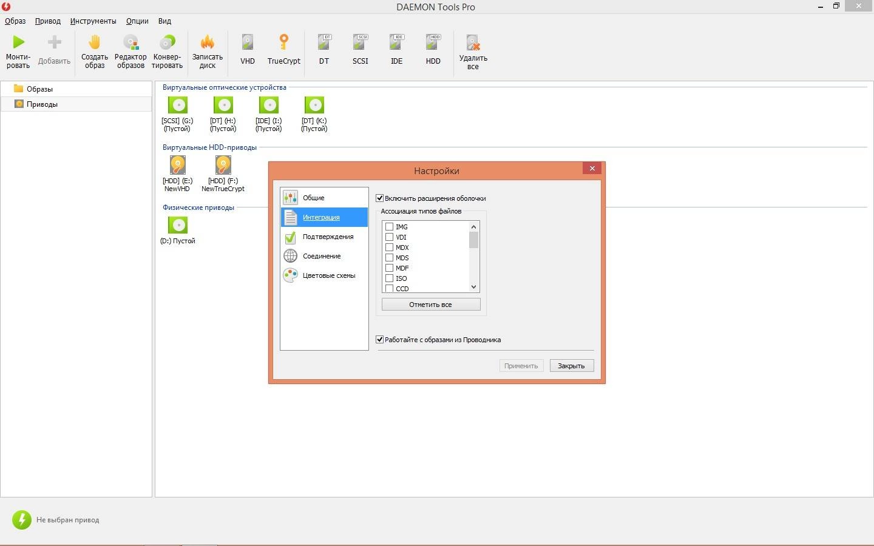Click file types list scroll up arrow
The image size is (874, 546).
[x=473, y=226]
